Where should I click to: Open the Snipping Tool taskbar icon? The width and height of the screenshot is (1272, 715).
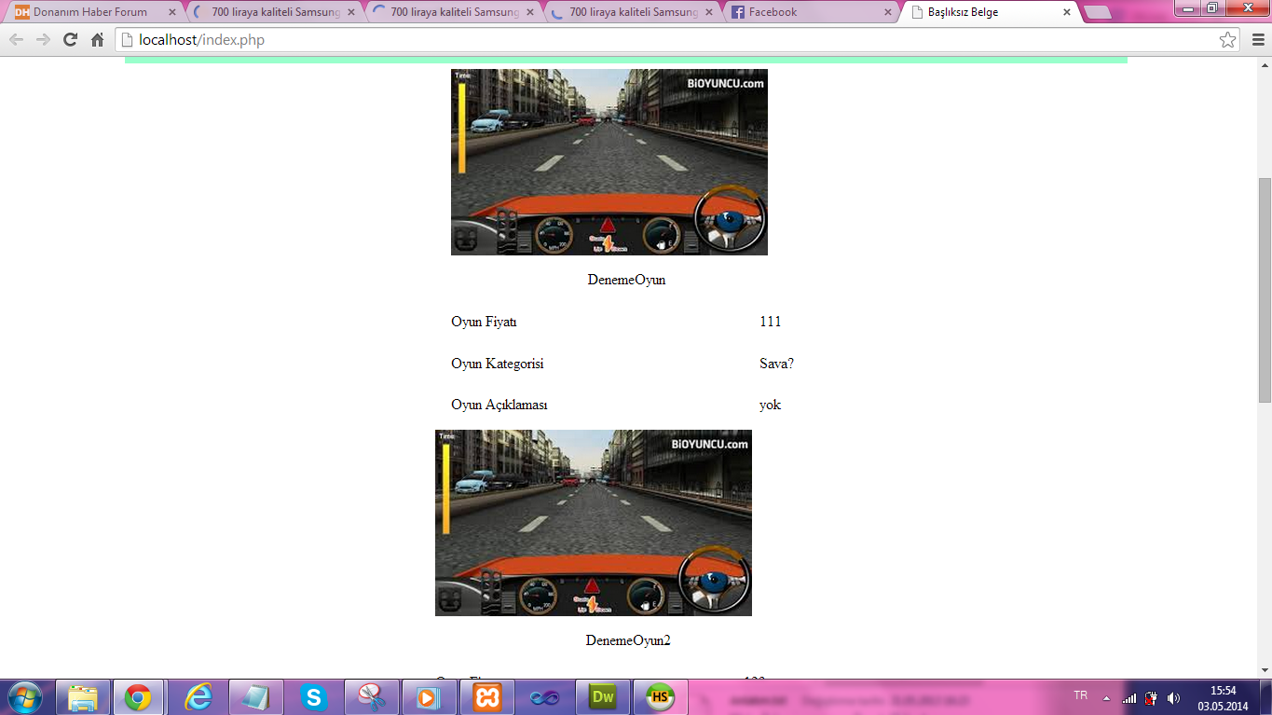372,697
